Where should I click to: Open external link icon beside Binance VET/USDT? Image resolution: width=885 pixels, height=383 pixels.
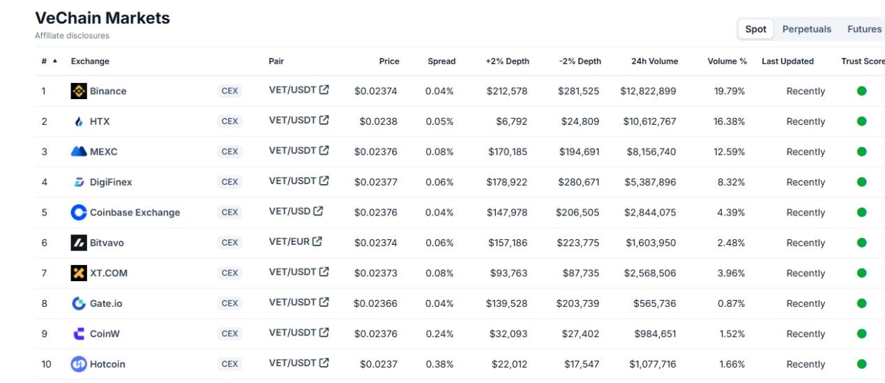(x=324, y=89)
